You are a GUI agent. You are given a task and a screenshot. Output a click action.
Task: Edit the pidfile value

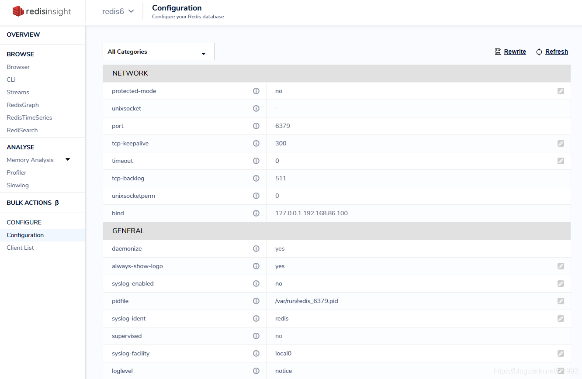coord(561,301)
